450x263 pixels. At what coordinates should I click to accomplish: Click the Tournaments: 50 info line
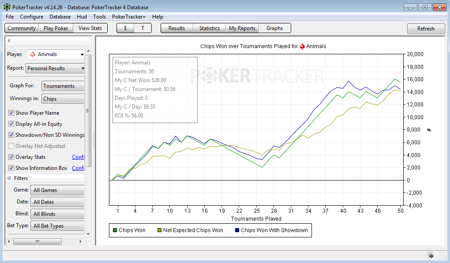pyautogui.click(x=134, y=71)
